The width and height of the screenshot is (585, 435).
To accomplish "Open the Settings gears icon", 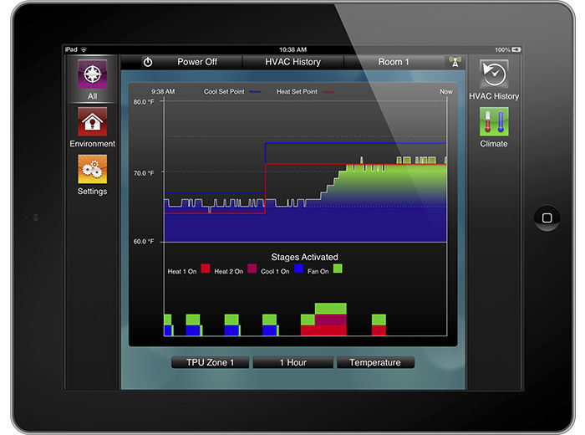I will coord(93,169).
